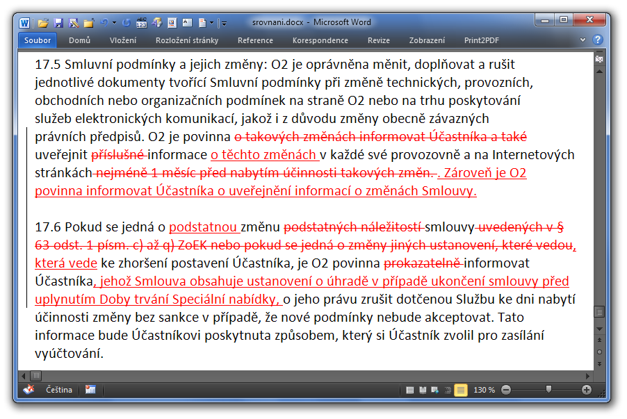Open the Rozložení stránky tab
627x419 pixels.
187,40
